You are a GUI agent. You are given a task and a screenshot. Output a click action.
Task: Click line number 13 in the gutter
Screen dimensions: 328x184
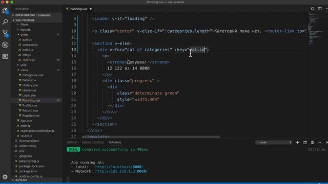point(73,50)
